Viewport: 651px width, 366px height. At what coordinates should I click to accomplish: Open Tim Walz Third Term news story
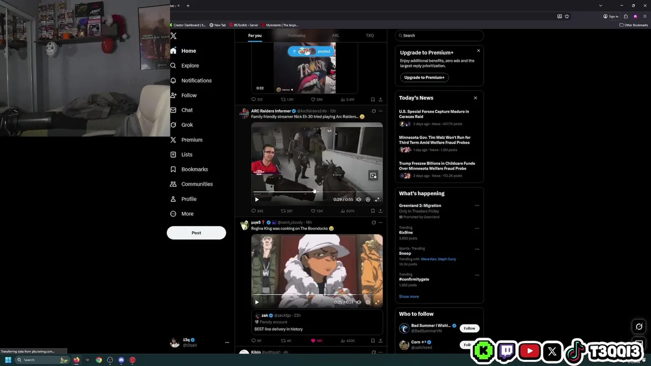[x=439, y=143]
